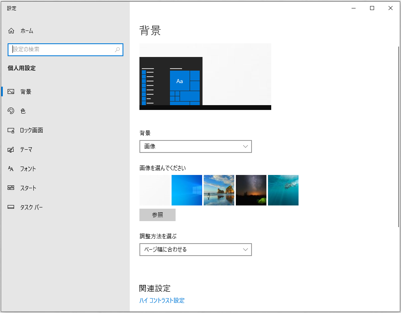Choose the plain white background thumbnail
Image resolution: width=401 pixels, height=313 pixels.
154,190
